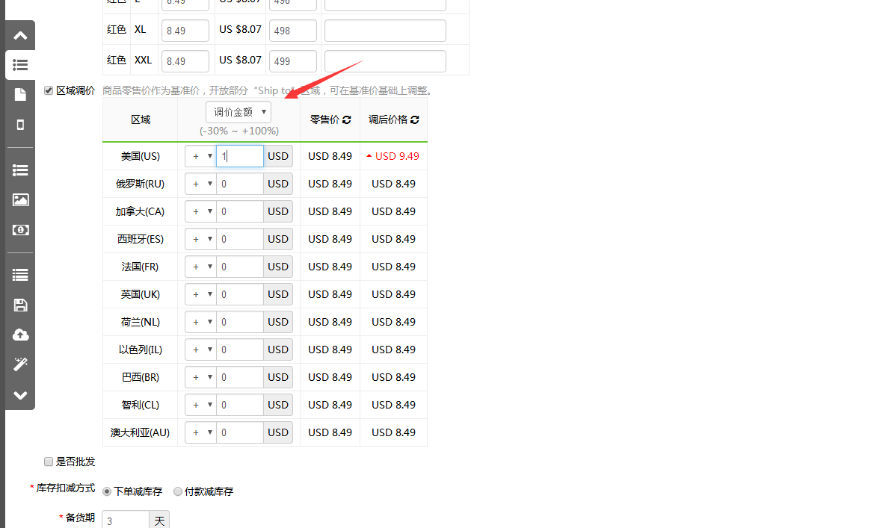Click the US $8.07 value in XXL row
The height and width of the screenshot is (528, 871).
coord(240,60)
